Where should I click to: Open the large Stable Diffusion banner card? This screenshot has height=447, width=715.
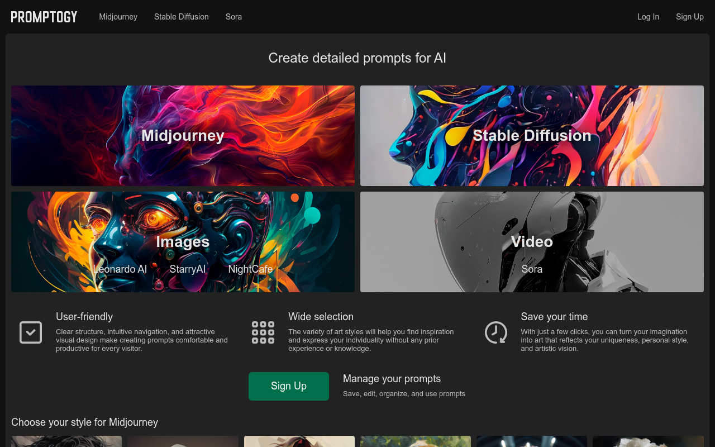[532, 136]
